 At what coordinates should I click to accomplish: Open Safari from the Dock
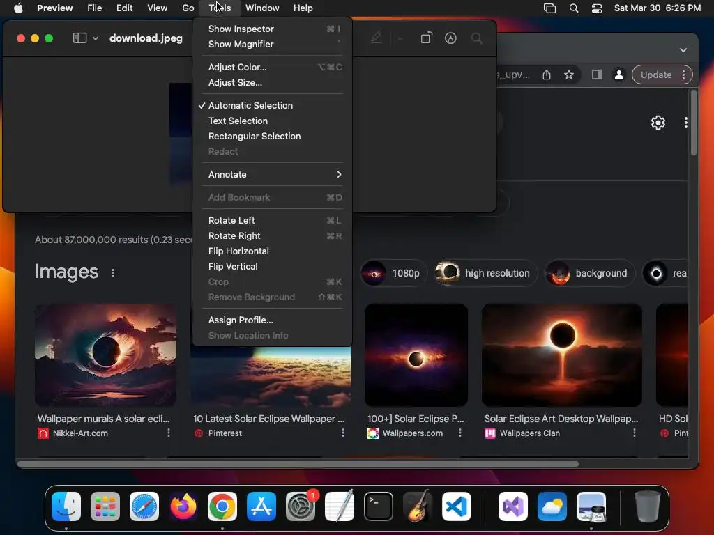[144, 506]
